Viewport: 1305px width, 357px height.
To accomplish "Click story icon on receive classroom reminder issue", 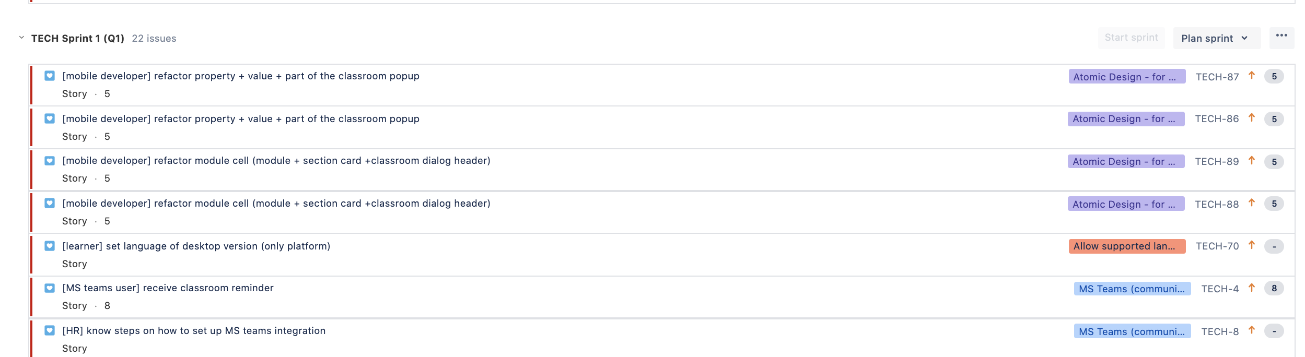I will click(50, 288).
